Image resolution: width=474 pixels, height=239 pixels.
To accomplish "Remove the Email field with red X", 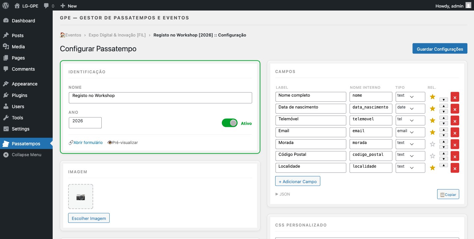I will 455,132.
